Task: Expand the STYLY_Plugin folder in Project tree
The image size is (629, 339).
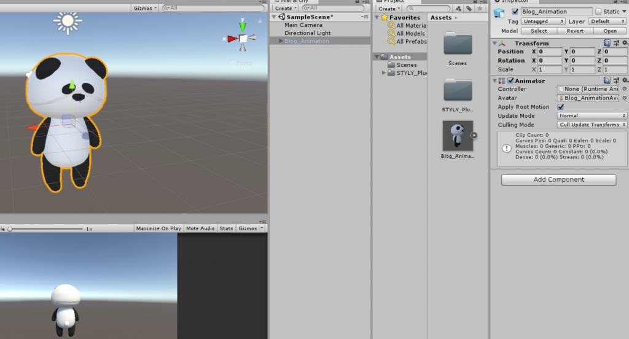Action: pyautogui.click(x=383, y=72)
